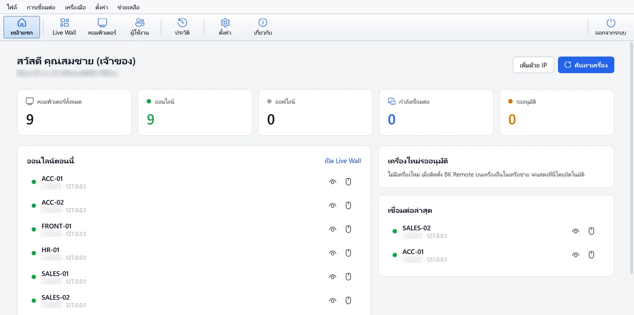Select ACC-02 row in online list
634x315 pixels.
[194, 205]
